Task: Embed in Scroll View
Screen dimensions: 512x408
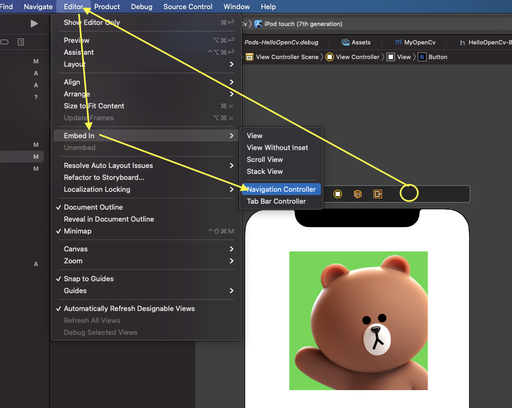Action: click(x=281, y=159)
